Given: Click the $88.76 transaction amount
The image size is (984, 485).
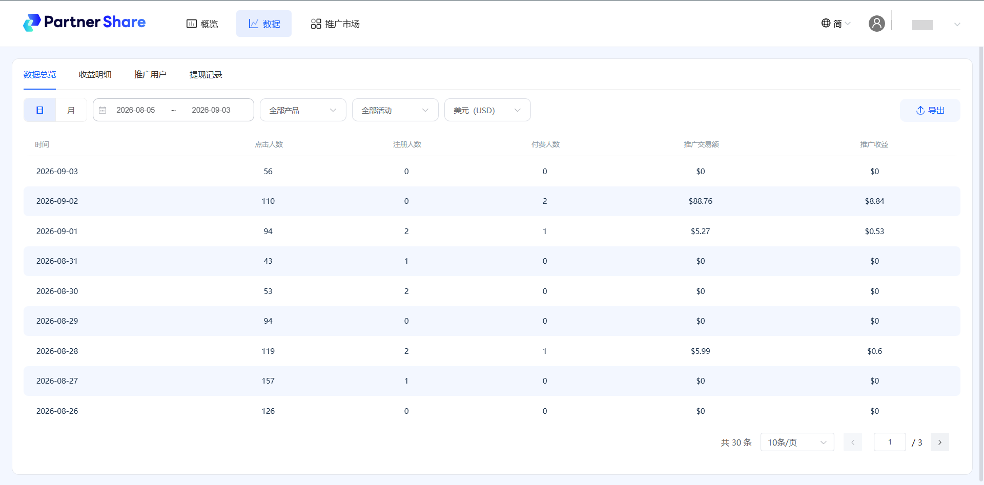Looking at the screenshot, I should tap(701, 201).
